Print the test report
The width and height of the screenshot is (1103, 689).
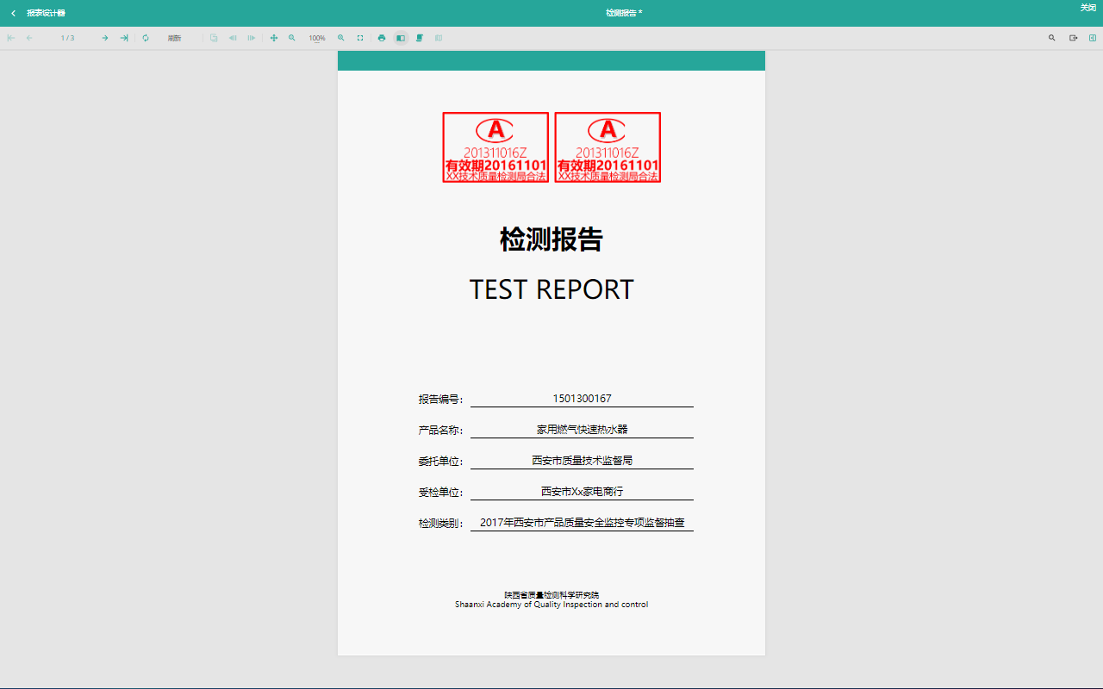382,38
